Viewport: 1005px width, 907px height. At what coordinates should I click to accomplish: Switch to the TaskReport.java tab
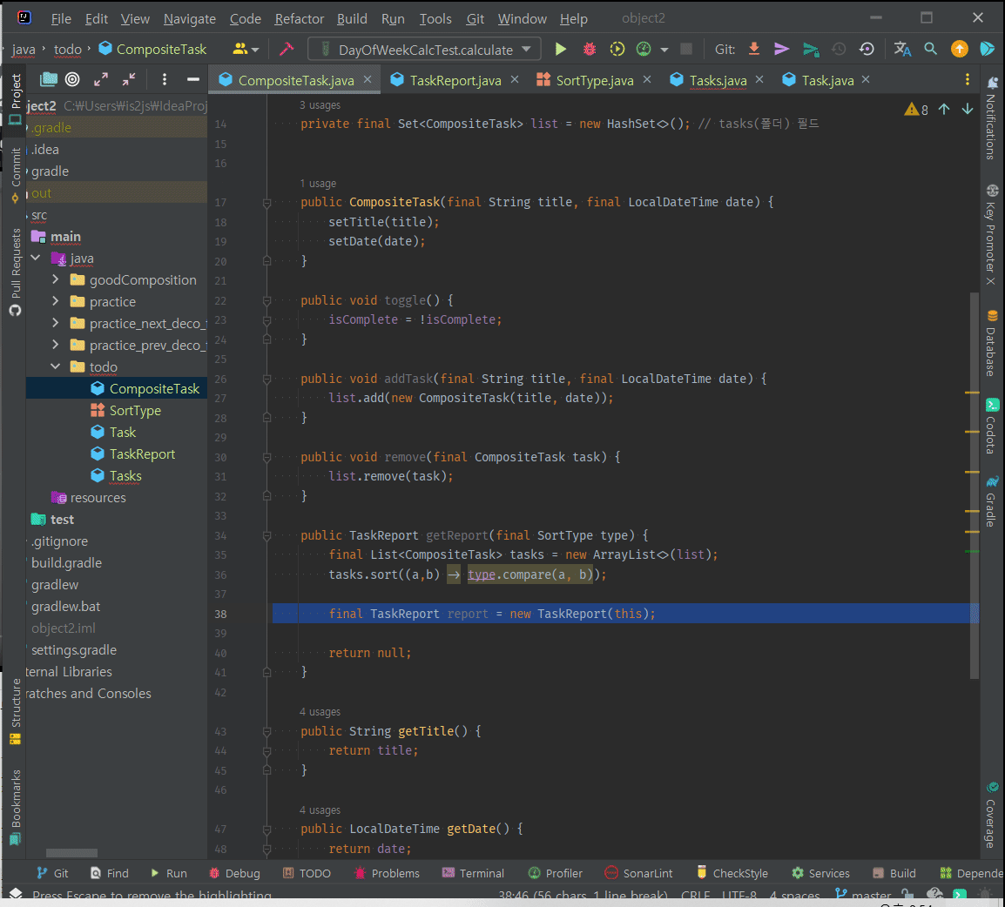[x=455, y=80]
